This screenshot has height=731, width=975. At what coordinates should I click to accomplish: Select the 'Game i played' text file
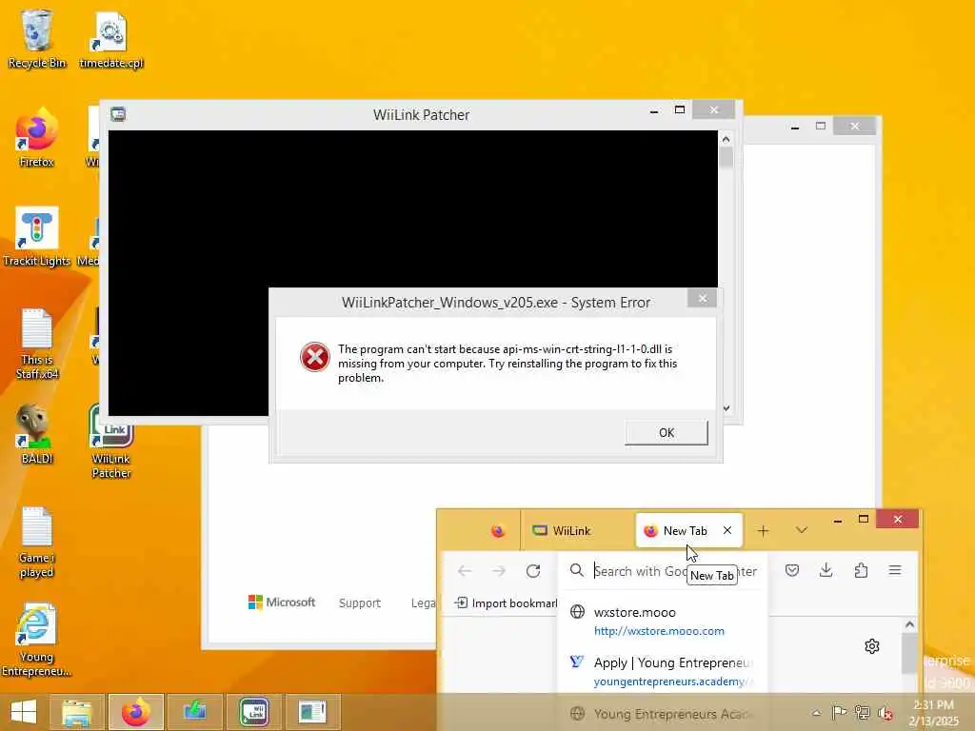(37, 543)
